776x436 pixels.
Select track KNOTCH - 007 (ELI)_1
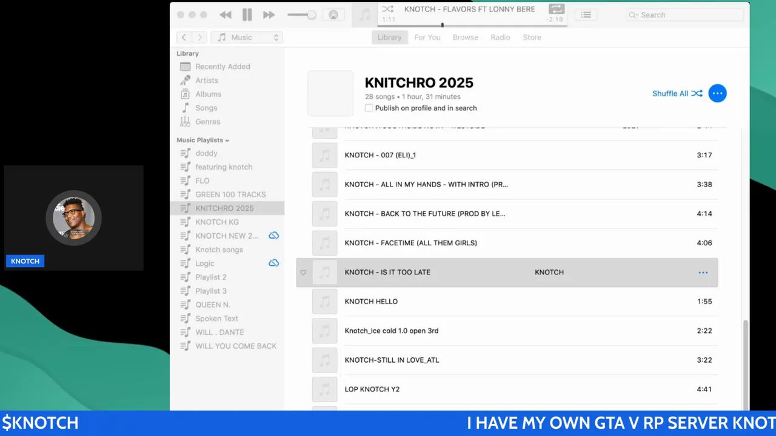tap(507, 155)
